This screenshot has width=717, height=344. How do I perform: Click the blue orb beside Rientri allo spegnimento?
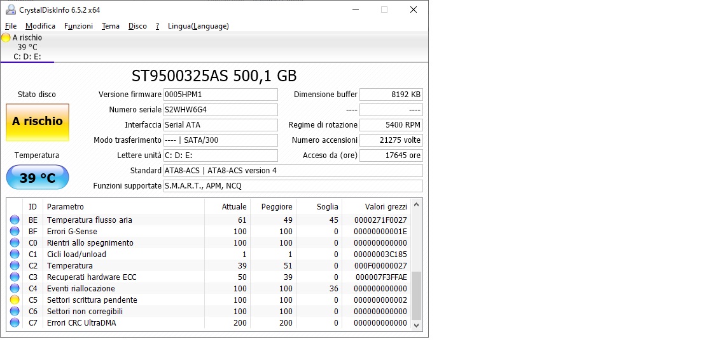click(15, 242)
